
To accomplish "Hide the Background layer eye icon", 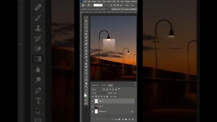I will (x=93, y=111).
